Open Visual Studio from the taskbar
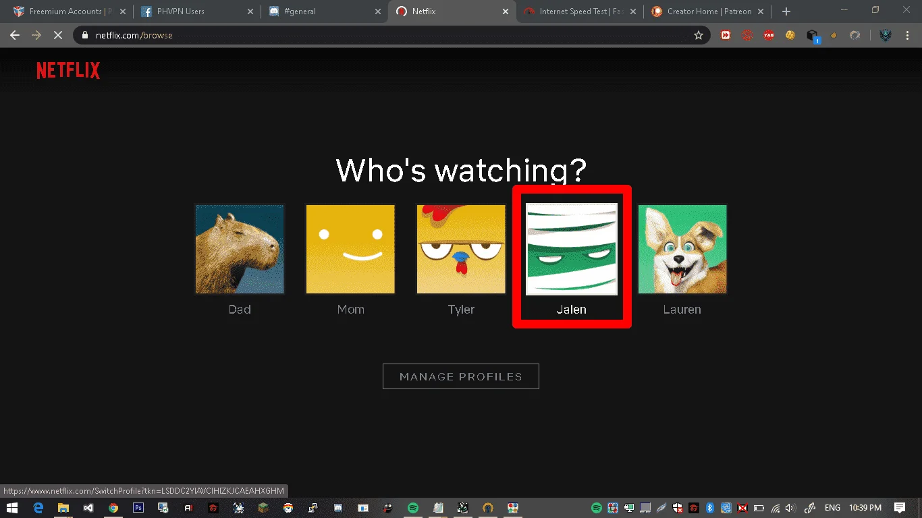This screenshot has width=922, height=518. [x=88, y=508]
